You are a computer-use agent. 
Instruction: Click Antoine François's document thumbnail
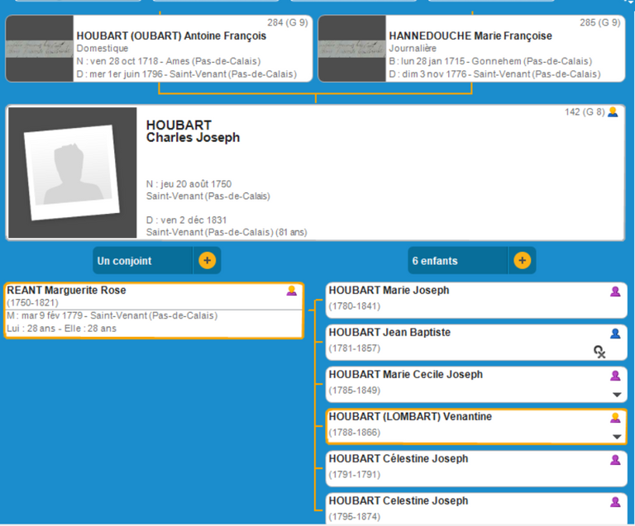click(40, 49)
